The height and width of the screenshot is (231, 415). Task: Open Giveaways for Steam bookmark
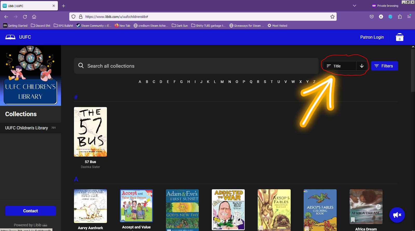(x=247, y=26)
